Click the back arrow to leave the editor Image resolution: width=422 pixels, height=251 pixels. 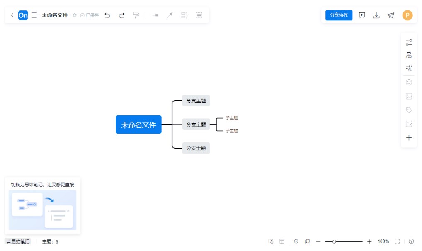point(12,15)
